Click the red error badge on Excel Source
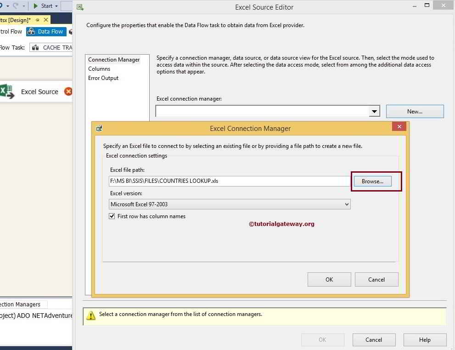 [x=68, y=91]
